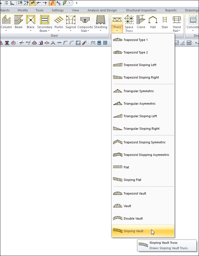Open the Column dropdown arrow
199x256 pixels.
coord(6,31)
